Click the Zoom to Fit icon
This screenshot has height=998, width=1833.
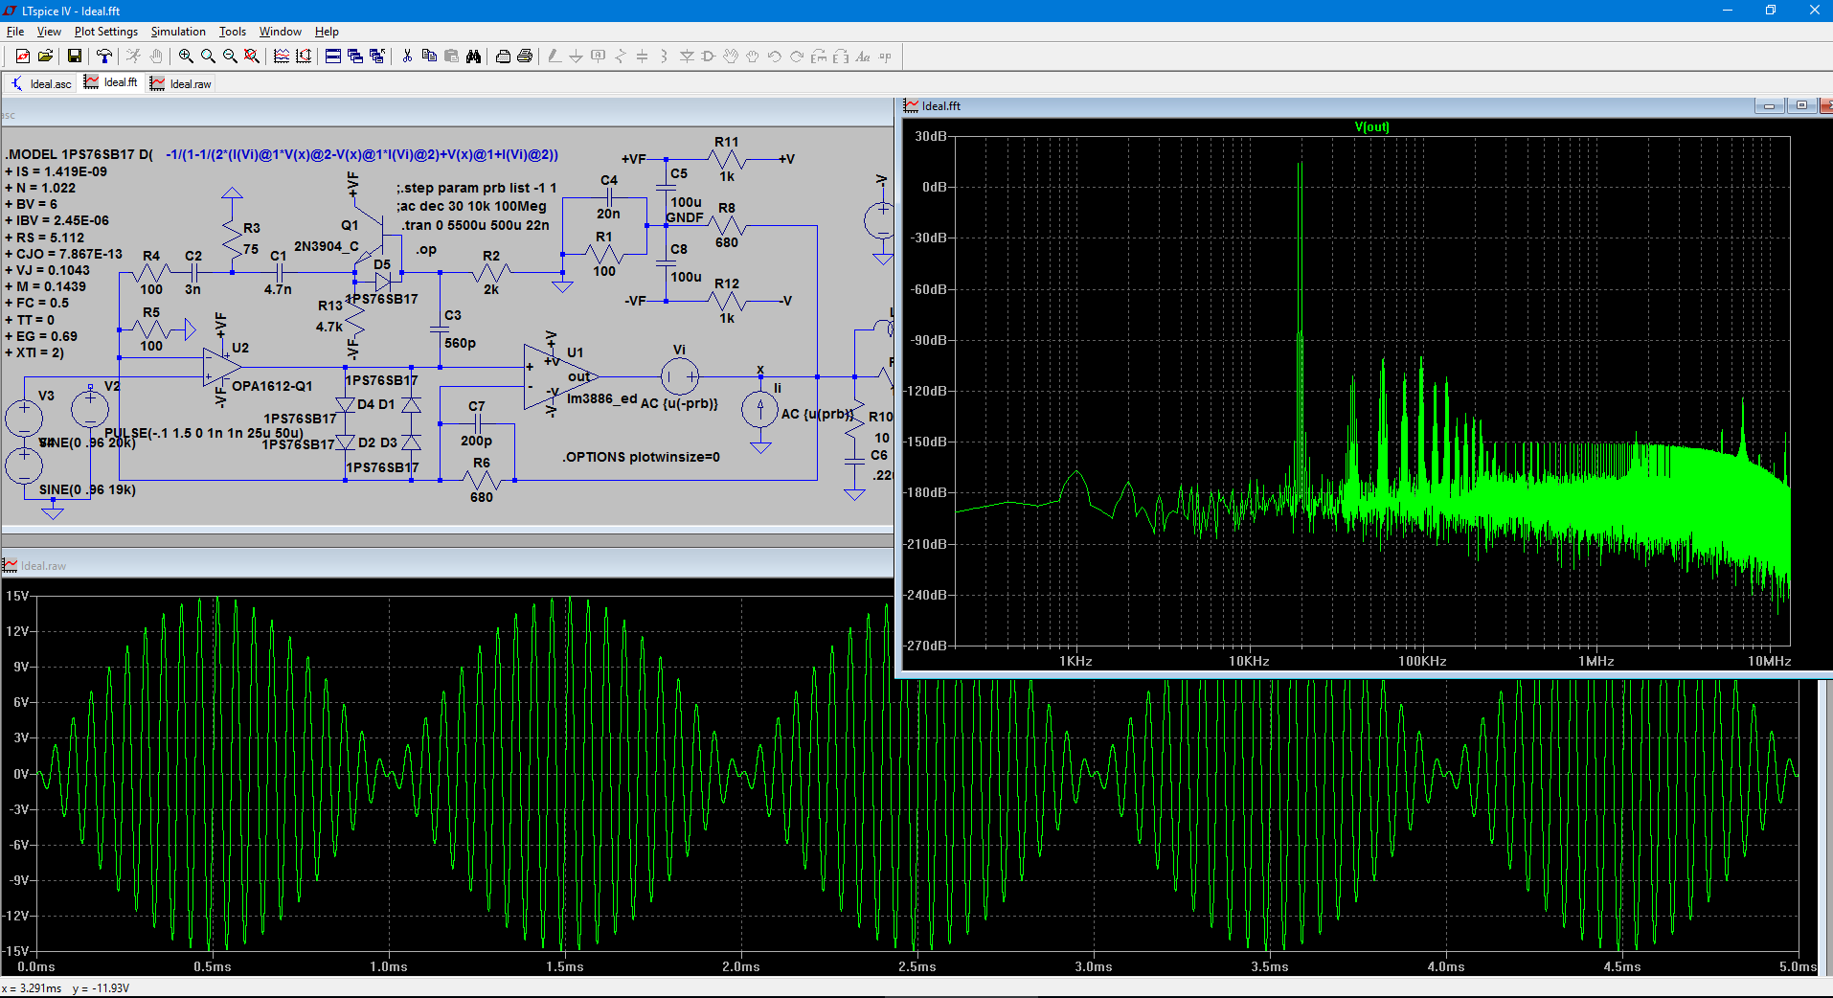(252, 57)
